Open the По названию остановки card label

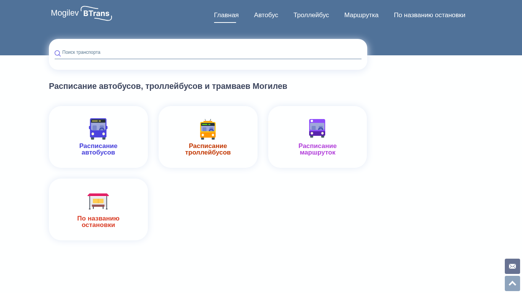[x=98, y=222]
